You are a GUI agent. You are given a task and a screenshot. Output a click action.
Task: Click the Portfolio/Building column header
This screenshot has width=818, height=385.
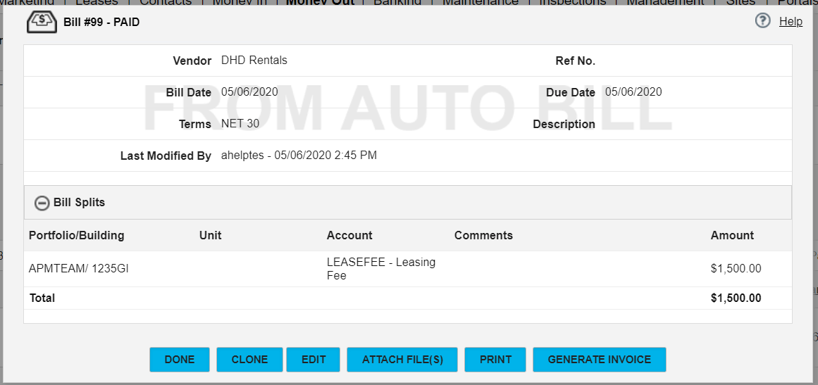click(77, 236)
